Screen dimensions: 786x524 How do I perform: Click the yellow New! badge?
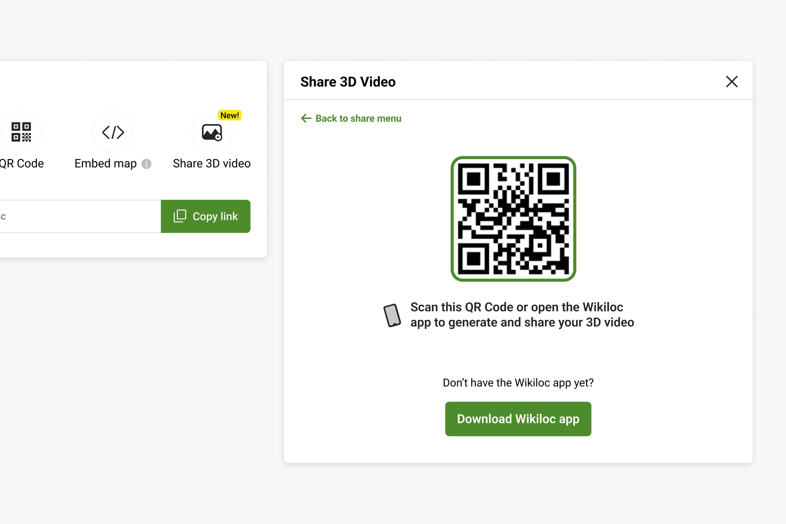pos(230,115)
